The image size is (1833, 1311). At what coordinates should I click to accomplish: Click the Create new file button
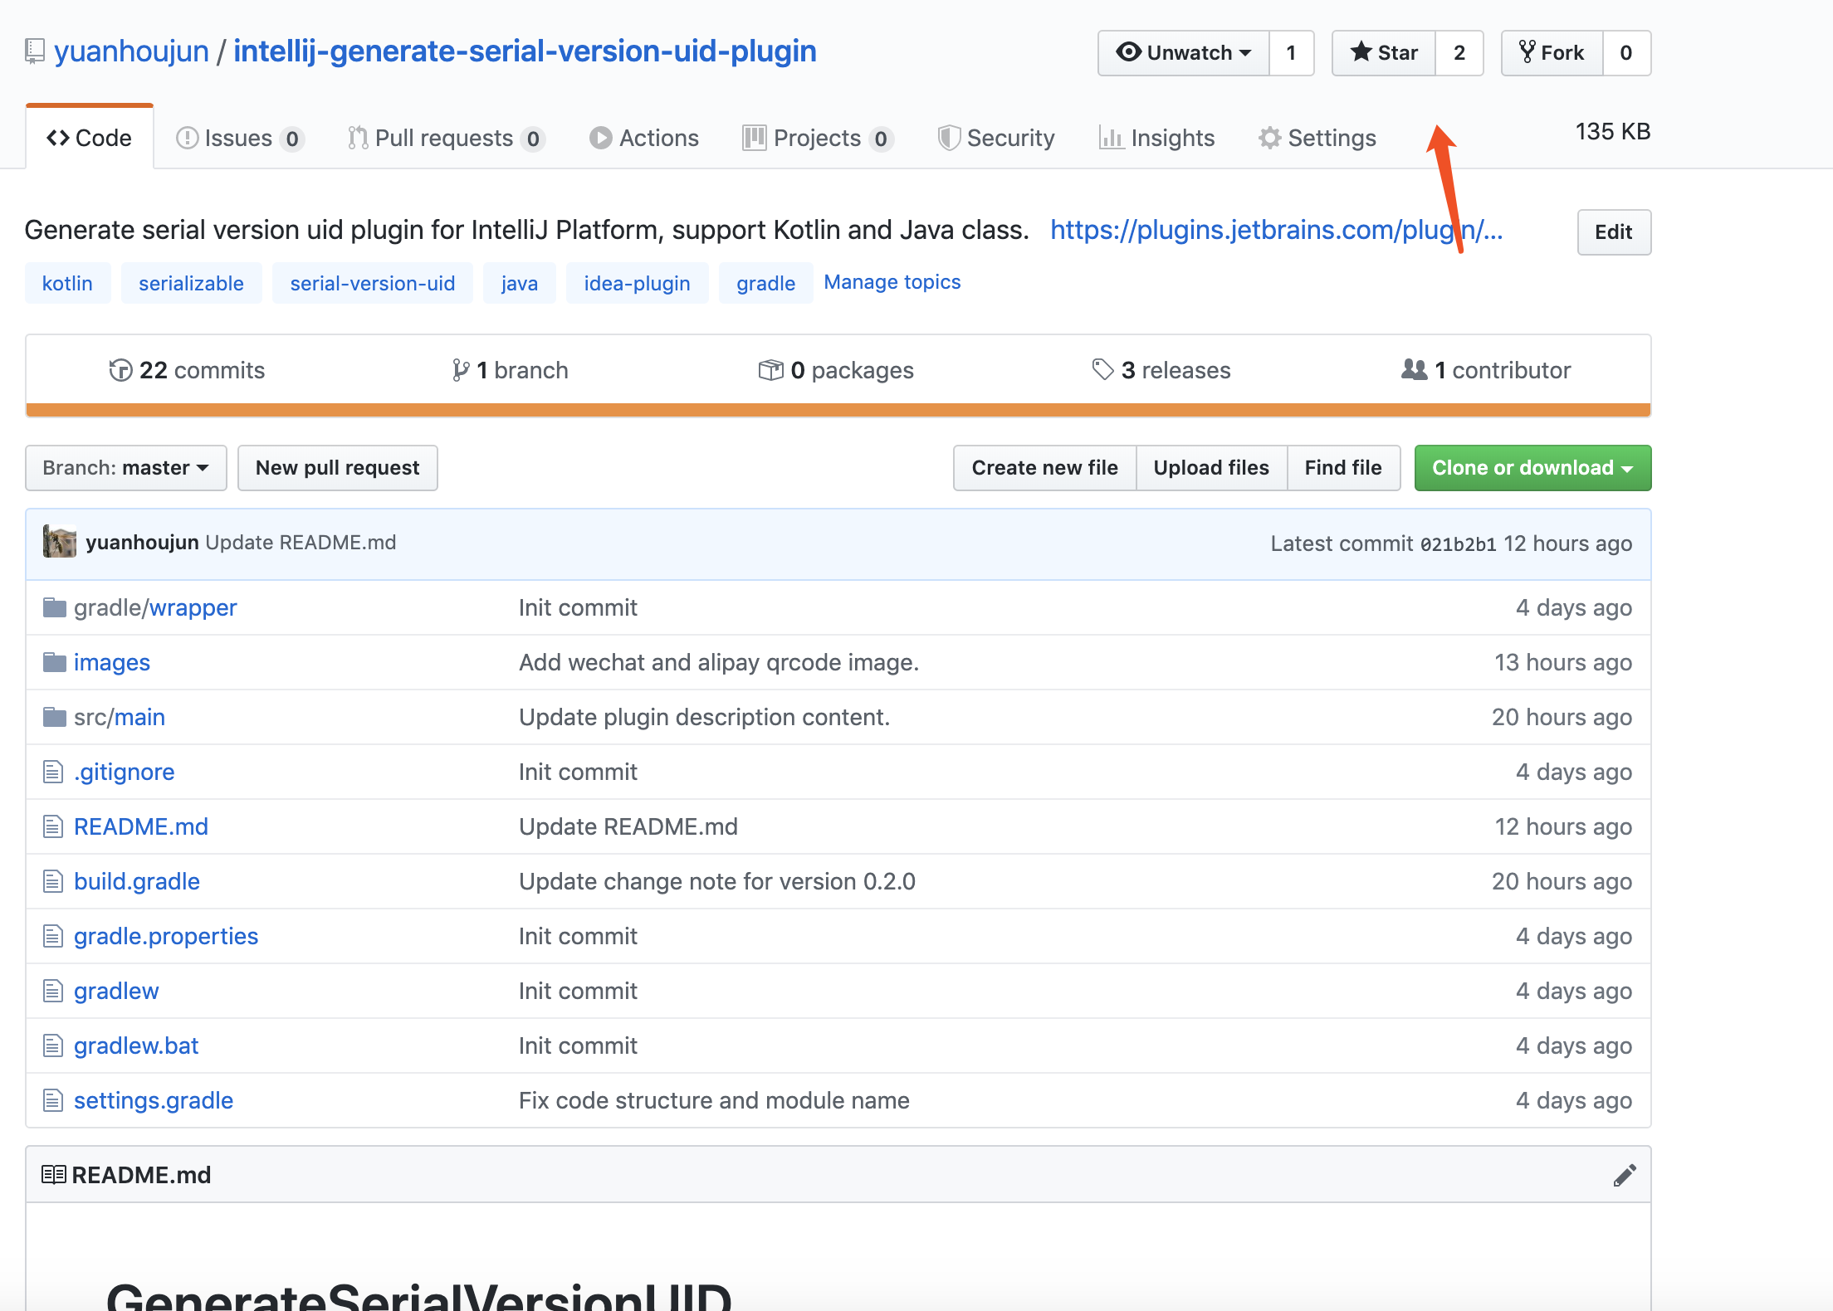1044,468
